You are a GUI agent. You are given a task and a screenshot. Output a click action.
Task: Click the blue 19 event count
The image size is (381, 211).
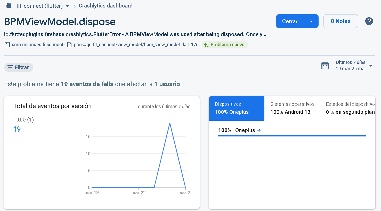[17, 129]
